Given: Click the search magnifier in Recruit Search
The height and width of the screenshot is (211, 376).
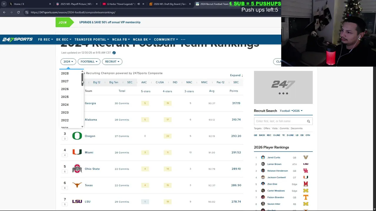Looking at the screenshot, I should [308, 121].
